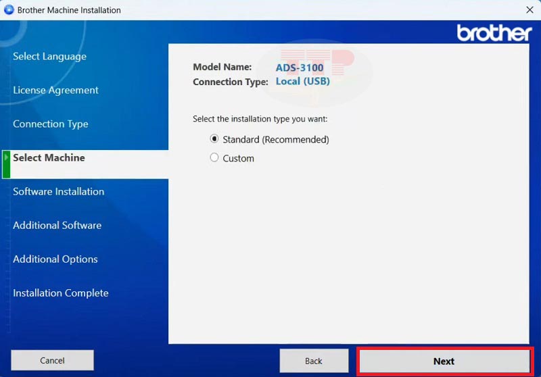
Task: Open the Select Language step
Action: (49, 56)
